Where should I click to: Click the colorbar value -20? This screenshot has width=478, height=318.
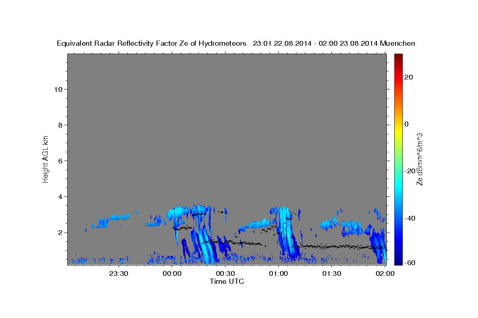[x=409, y=171]
